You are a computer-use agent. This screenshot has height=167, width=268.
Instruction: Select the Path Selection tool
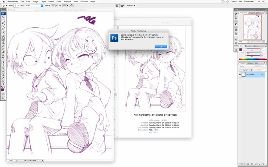[x=3, y=68]
